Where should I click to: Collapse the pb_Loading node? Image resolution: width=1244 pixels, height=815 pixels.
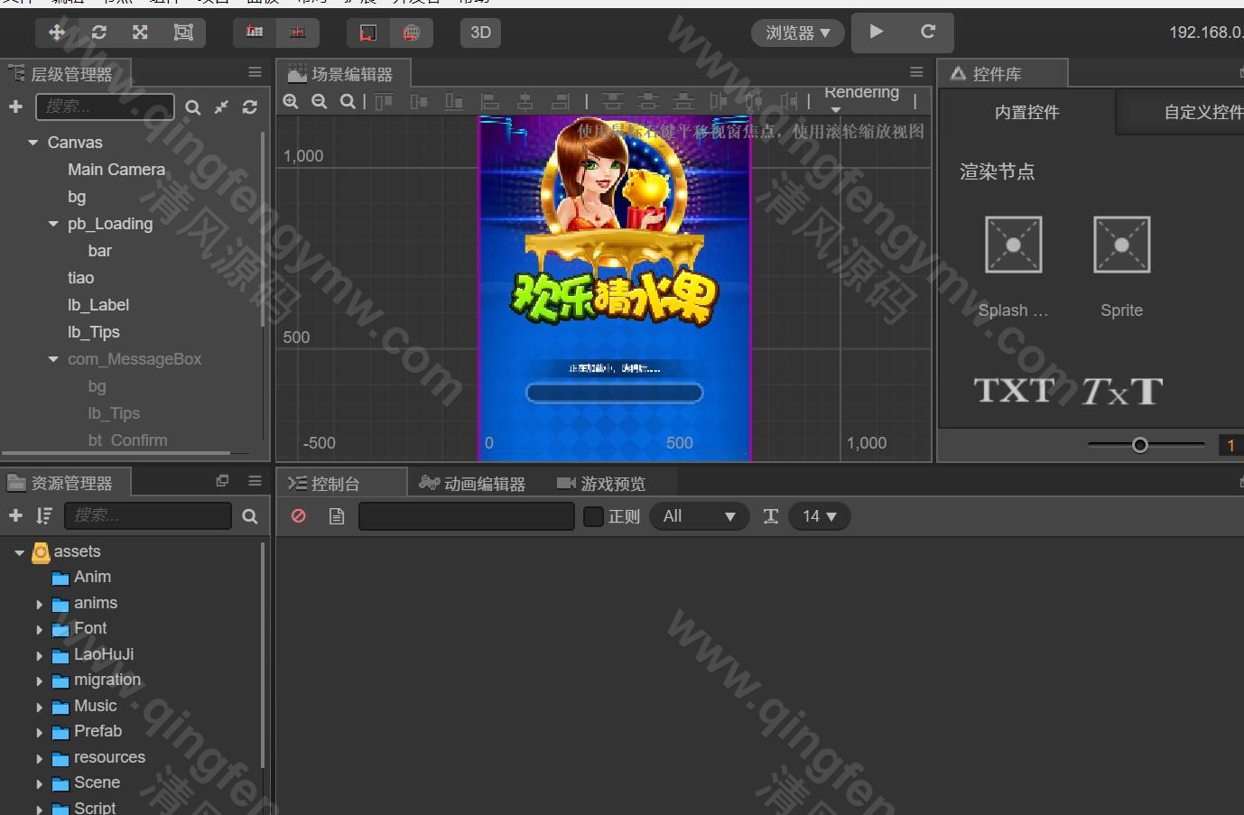coord(53,224)
